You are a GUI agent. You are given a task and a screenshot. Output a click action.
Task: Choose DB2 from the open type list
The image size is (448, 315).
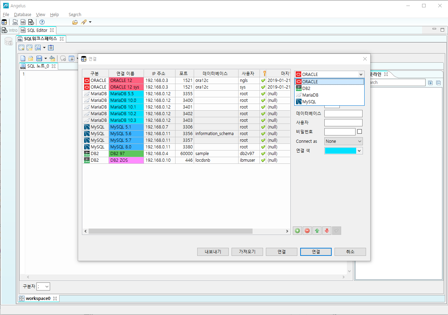click(329, 88)
